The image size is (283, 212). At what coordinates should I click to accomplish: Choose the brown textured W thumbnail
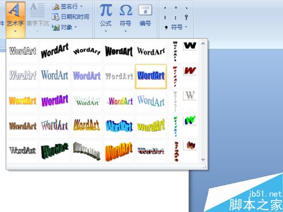pos(190,145)
